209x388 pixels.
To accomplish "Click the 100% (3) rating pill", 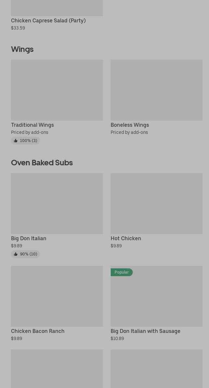I will (x=25, y=141).
